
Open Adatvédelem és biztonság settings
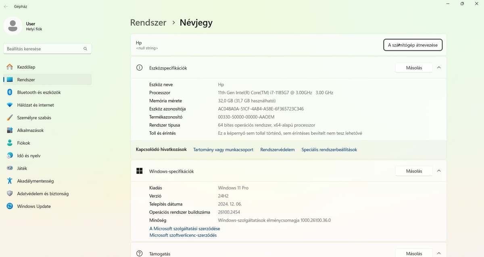click(48, 194)
